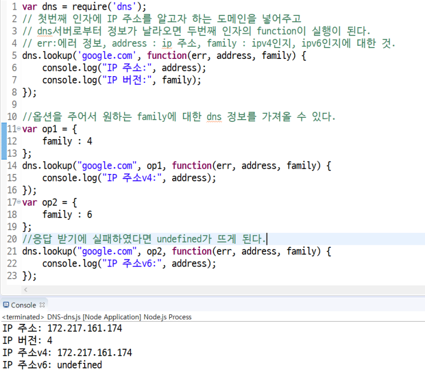
Task: Collapse the op1 block fold marker on line 11
Action: (x=19, y=128)
